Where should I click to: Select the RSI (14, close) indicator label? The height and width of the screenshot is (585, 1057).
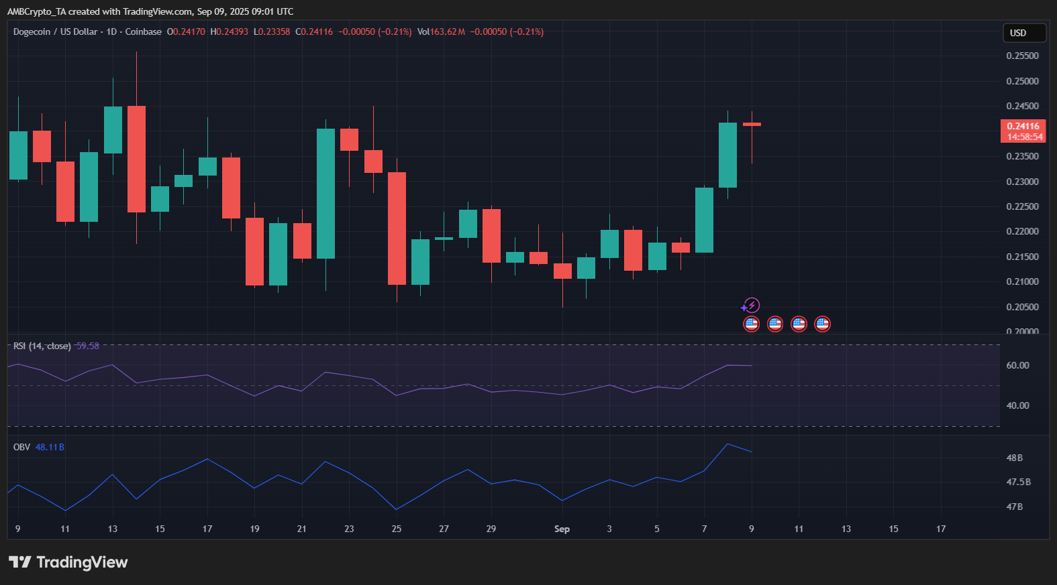pos(42,346)
